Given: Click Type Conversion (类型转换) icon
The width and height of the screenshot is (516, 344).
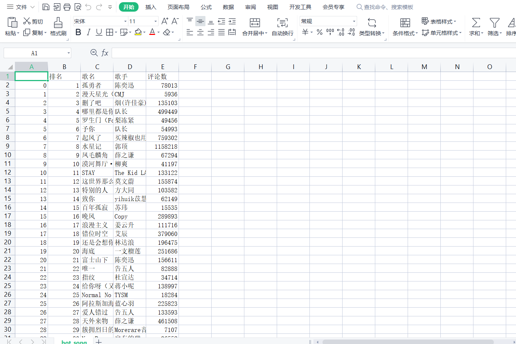Looking at the screenshot, I should 372,23.
